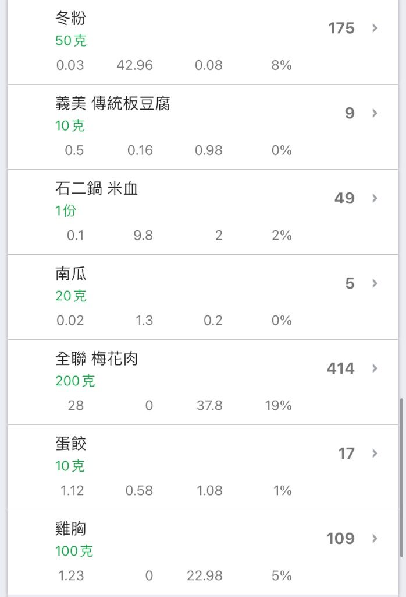Tap arrow next to 全聯 梅花肉
406x597 pixels.
(x=375, y=368)
